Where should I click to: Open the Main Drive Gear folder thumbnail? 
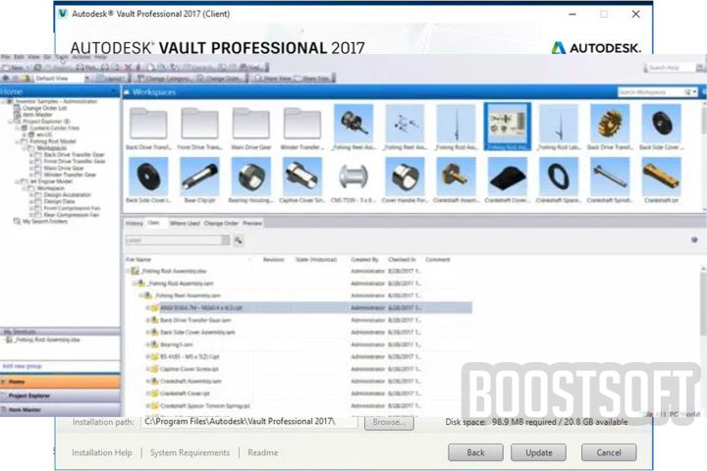[x=251, y=123]
